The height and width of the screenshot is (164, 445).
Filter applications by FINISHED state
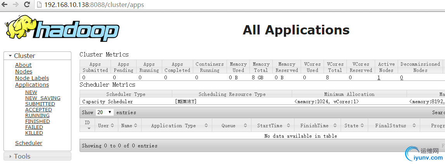(38, 121)
